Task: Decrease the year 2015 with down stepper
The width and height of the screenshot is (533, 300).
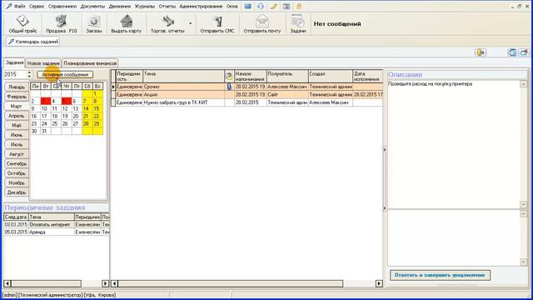Action: pos(29,76)
